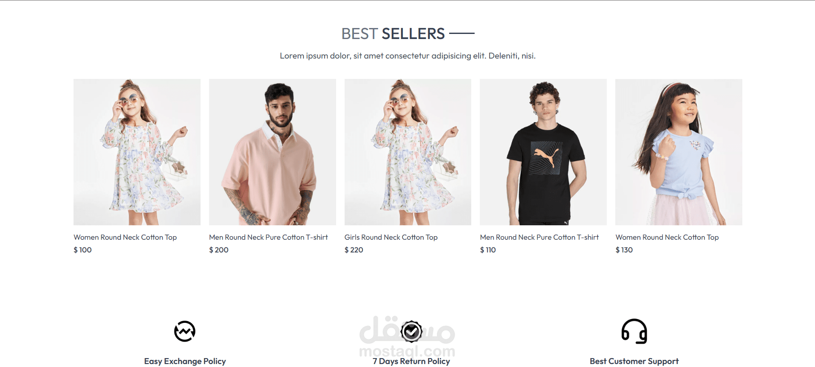
Task: Open the first girl's floral dress product image
Action: point(137,152)
